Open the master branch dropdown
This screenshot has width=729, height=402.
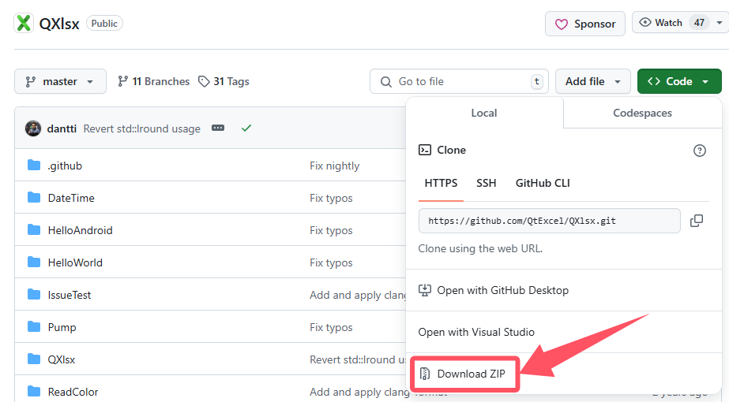[x=61, y=81]
